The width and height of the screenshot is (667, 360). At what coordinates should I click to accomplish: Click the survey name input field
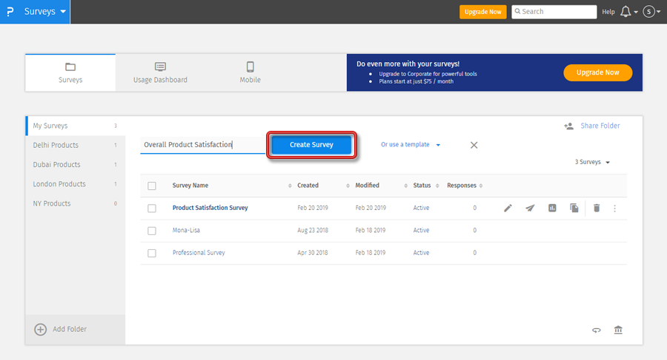[x=202, y=145]
